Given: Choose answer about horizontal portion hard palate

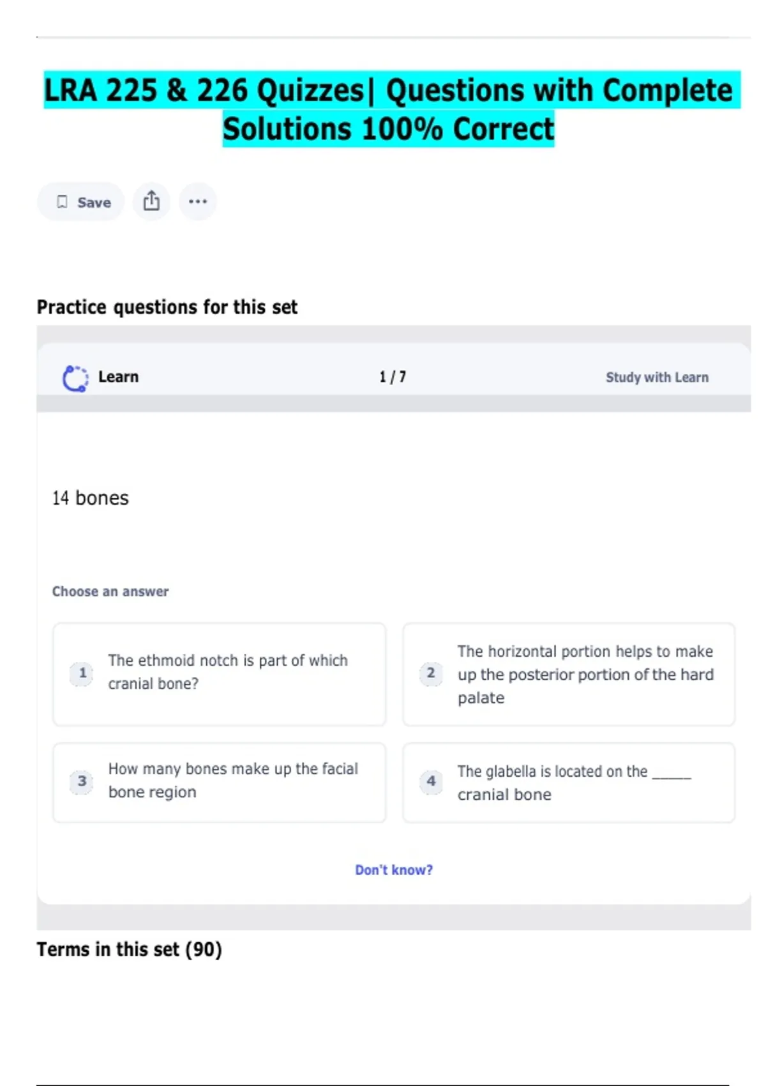Looking at the screenshot, I should [x=584, y=675].
